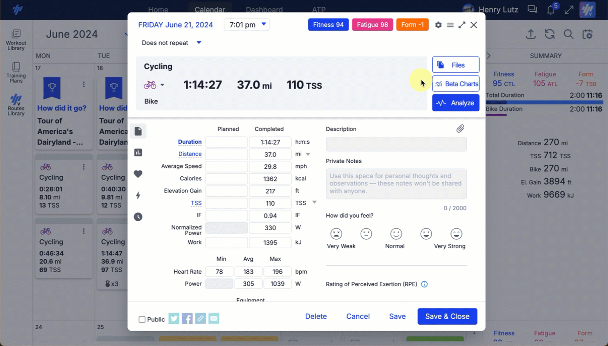Enable the Public checkbox
608x346 pixels.
pos(142,320)
